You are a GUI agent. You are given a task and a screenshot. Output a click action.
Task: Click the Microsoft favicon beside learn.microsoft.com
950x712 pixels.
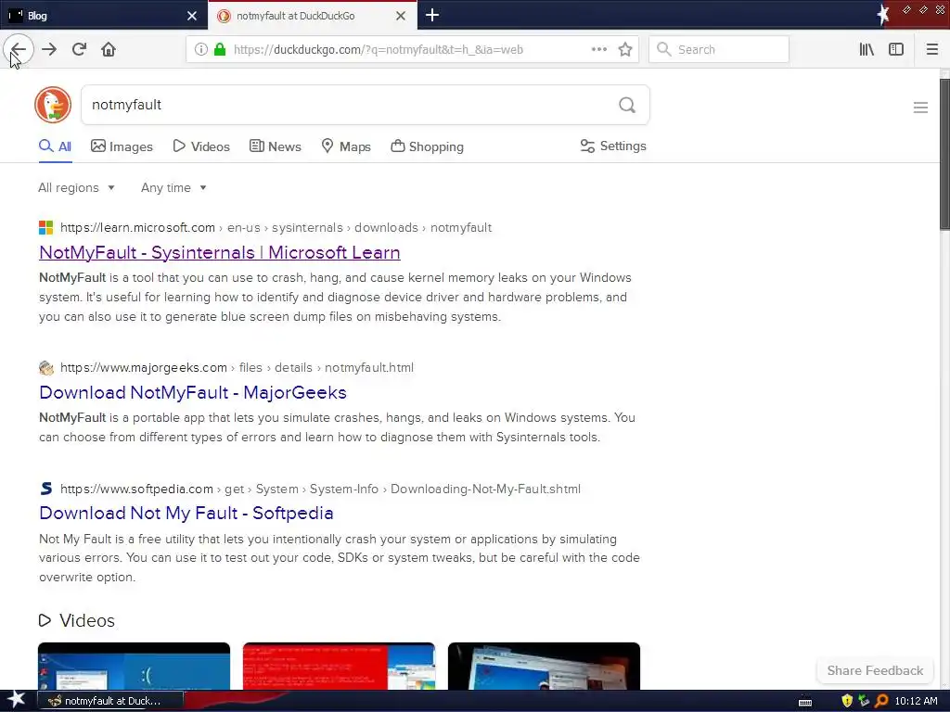point(46,228)
